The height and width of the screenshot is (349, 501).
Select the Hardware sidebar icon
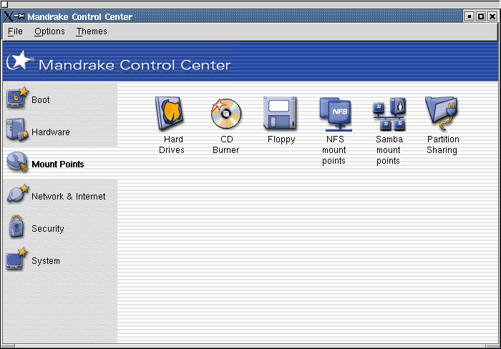coord(16,129)
